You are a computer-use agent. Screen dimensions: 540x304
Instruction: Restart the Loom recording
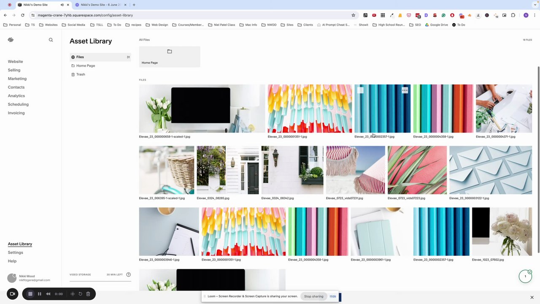click(x=80, y=294)
